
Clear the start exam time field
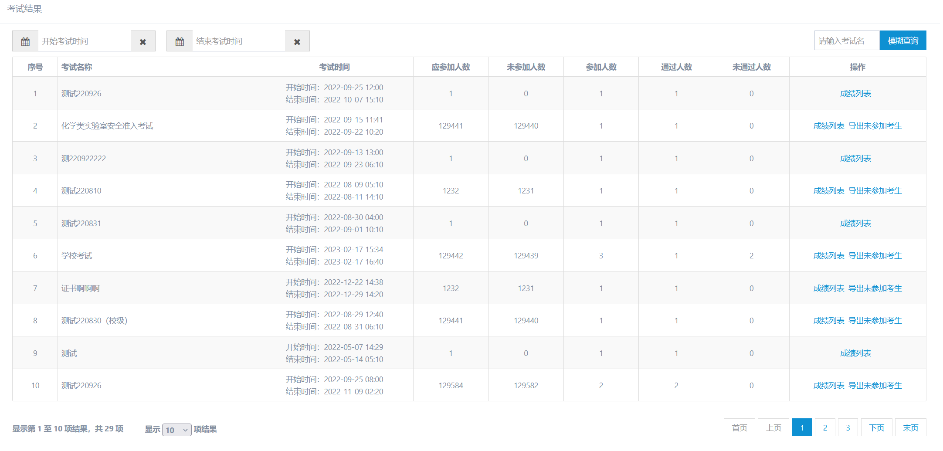click(x=143, y=41)
